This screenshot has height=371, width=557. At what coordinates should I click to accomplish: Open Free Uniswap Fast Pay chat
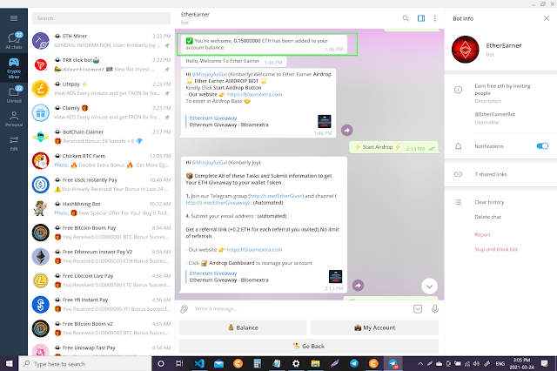(x=101, y=348)
